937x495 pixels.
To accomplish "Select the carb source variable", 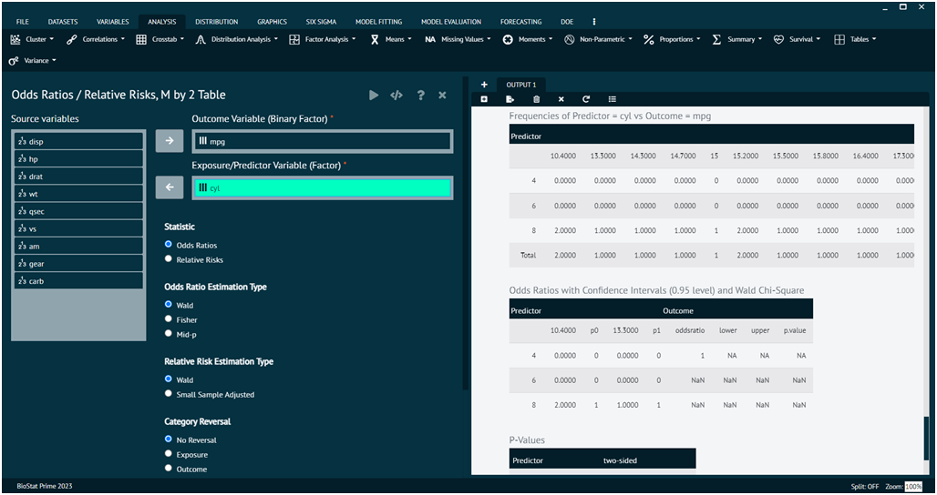I will click(79, 281).
